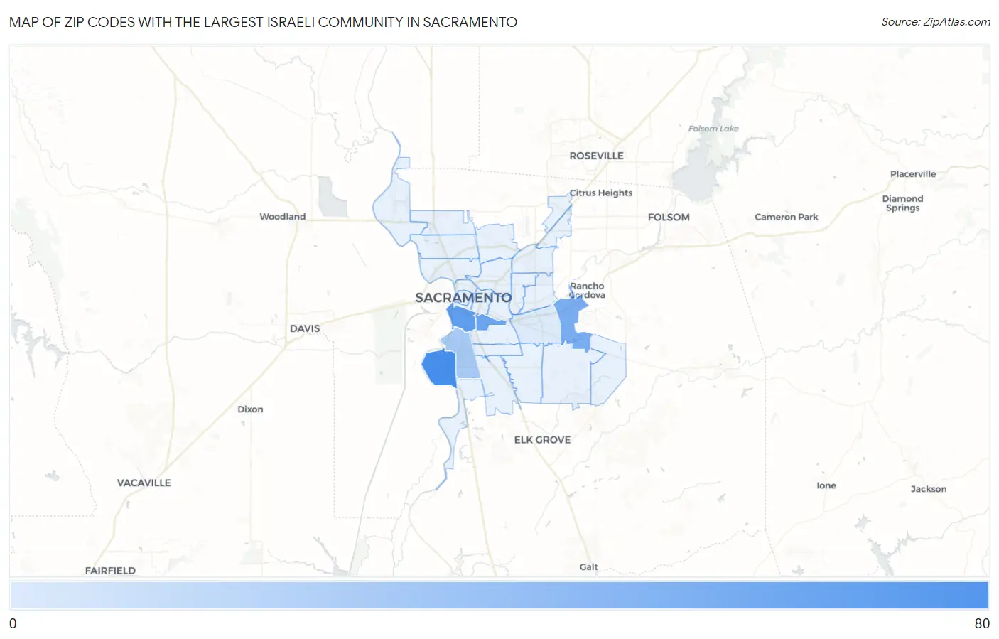This screenshot has width=999, height=639.
Task: Click the Source: ZipAtlas.com text
Action: 936,22
